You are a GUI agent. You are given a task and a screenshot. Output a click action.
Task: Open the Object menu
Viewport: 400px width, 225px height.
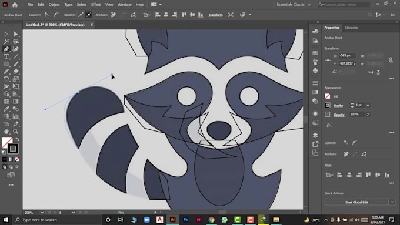pos(54,4)
